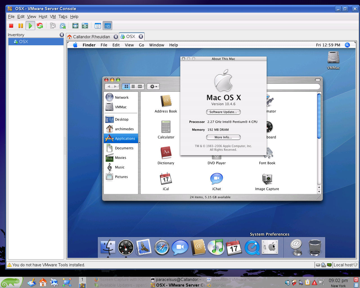Select OSX in the Inventory list

(x=36, y=42)
